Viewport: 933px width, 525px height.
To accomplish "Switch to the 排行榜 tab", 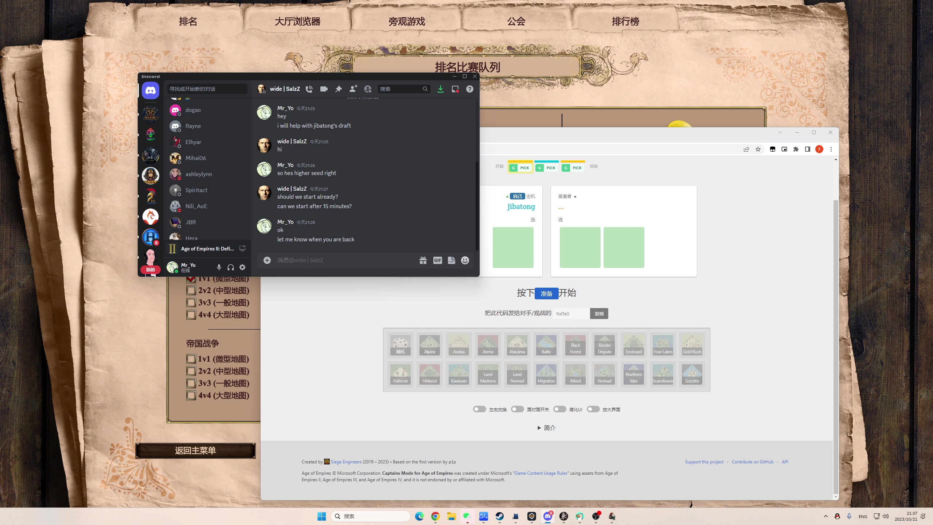I will point(625,22).
